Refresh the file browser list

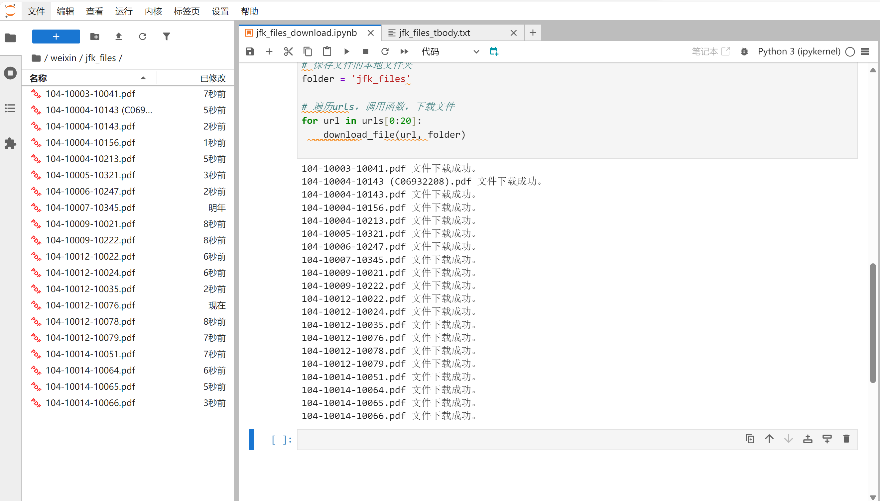pos(142,37)
